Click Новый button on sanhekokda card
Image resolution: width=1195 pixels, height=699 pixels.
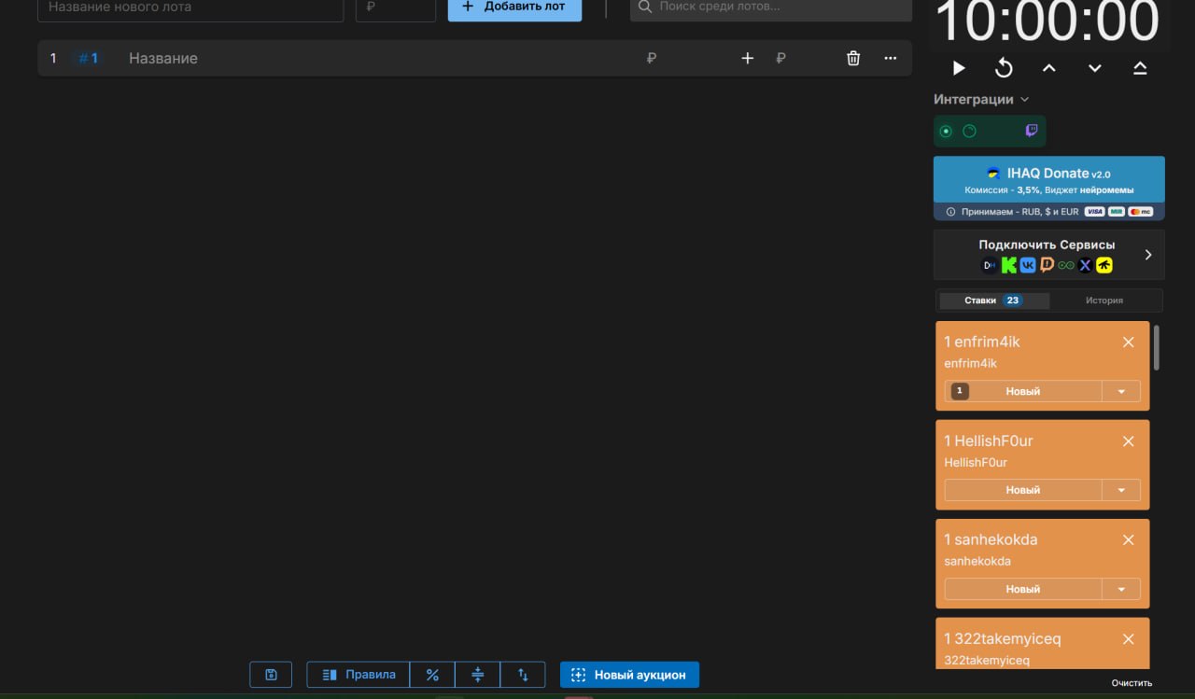[1023, 589]
